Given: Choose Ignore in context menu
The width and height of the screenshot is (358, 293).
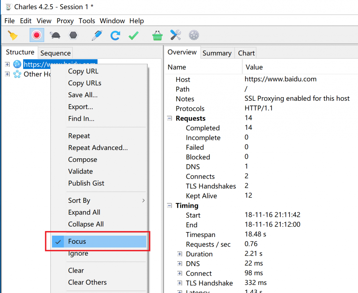Looking at the screenshot, I should tap(99, 253).
